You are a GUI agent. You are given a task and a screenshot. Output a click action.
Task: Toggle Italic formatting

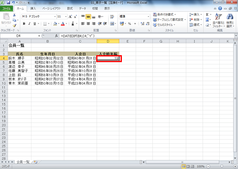click(x=29, y=24)
